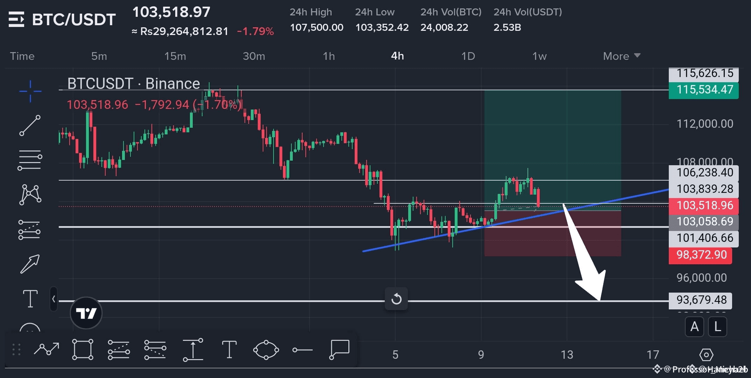Select the rectangle shape tool
The image size is (751, 378).
(x=83, y=349)
